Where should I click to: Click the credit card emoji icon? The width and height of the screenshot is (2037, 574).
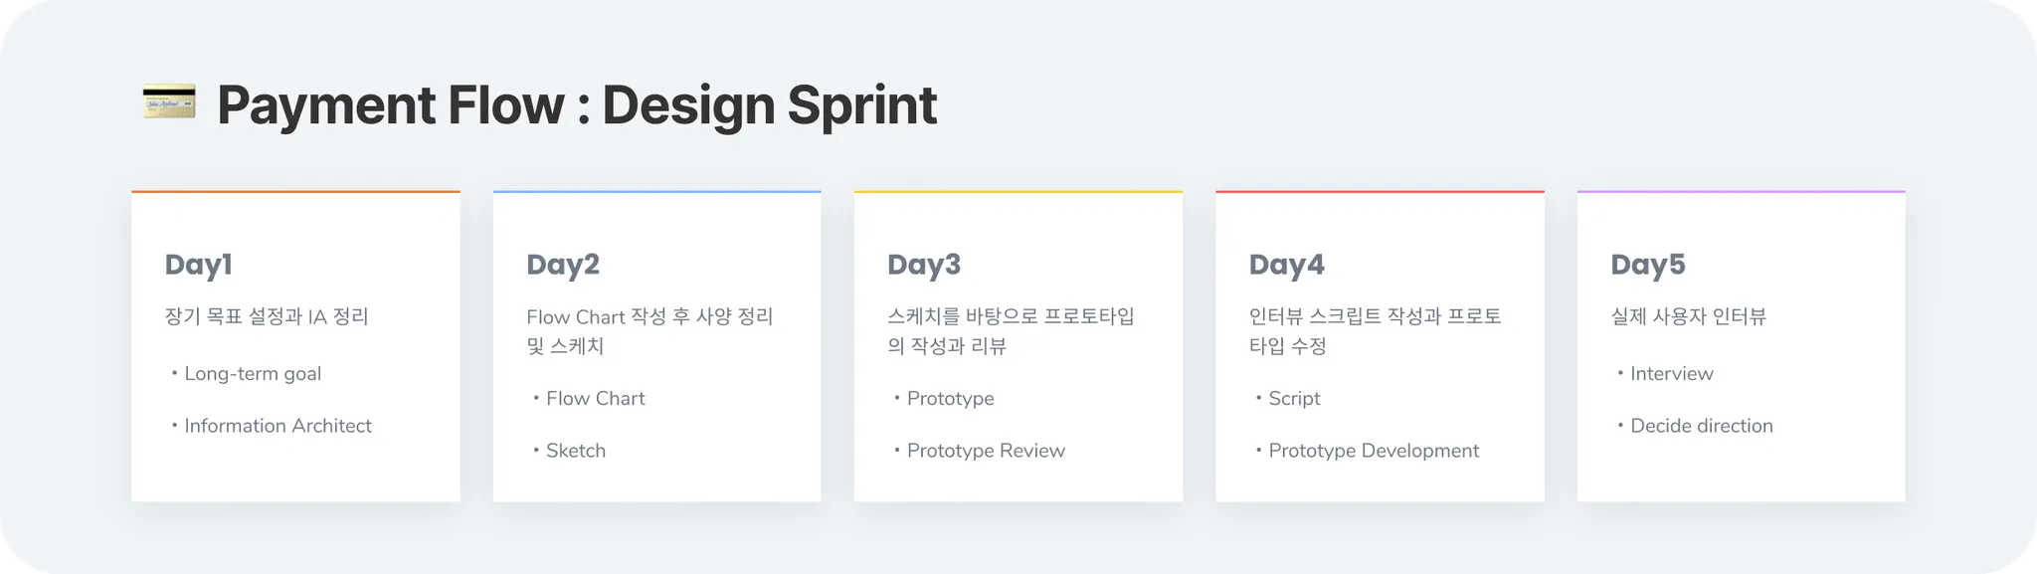point(169,102)
